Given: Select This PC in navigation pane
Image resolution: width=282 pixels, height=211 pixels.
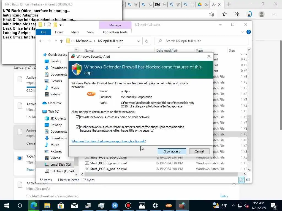Looking at the screenshot, I should click(53, 112).
